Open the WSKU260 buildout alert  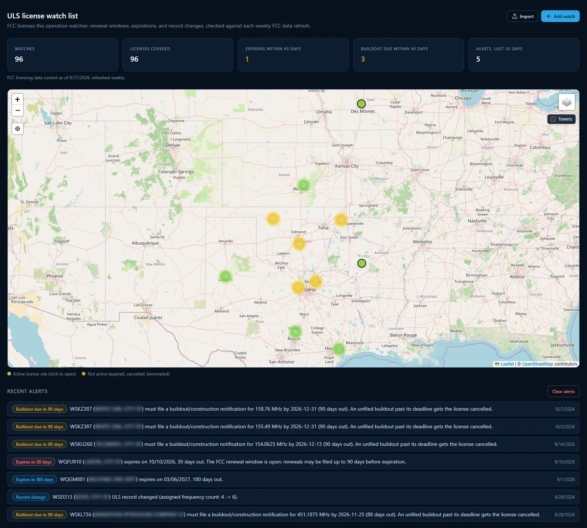pyautogui.click(x=293, y=444)
